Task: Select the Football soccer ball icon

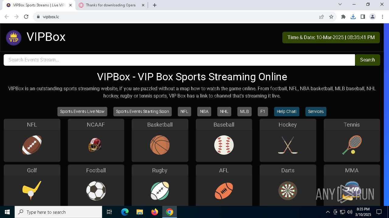Action: (x=96, y=191)
